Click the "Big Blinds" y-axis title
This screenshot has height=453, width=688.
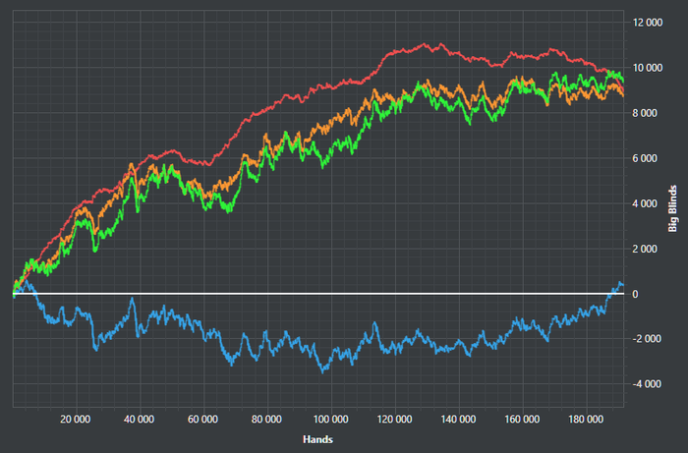pos(672,208)
